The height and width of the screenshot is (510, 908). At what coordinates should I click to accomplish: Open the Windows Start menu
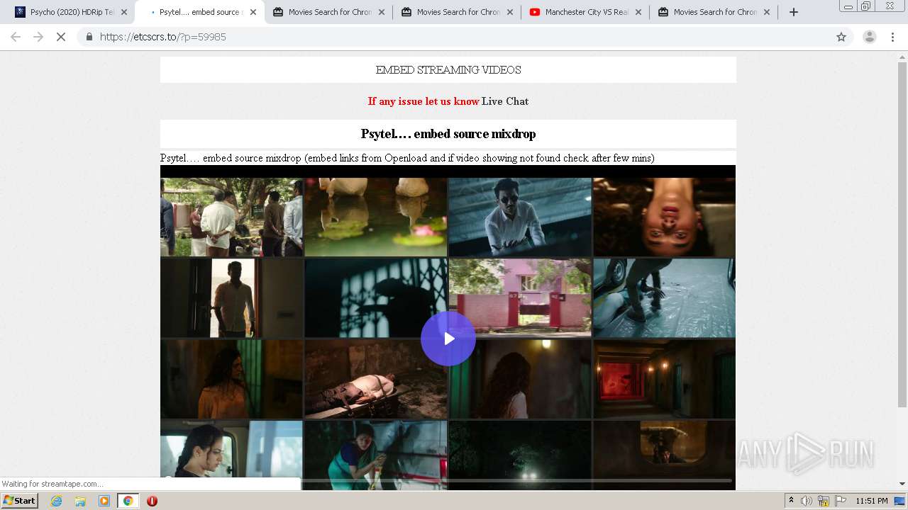pyautogui.click(x=20, y=501)
